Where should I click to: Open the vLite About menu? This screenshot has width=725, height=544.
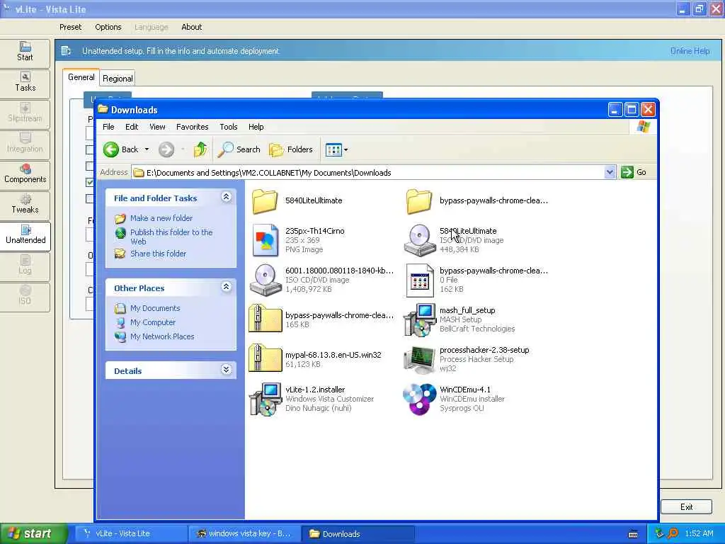(191, 27)
